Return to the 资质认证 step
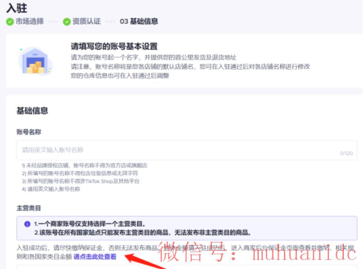Viewport: 363px width, 269px height. tap(86, 22)
